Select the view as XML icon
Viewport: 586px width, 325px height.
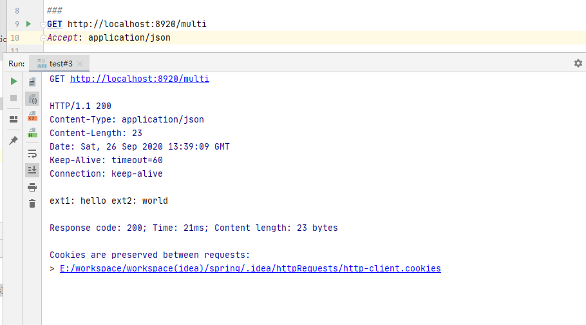(x=32, y=116)
